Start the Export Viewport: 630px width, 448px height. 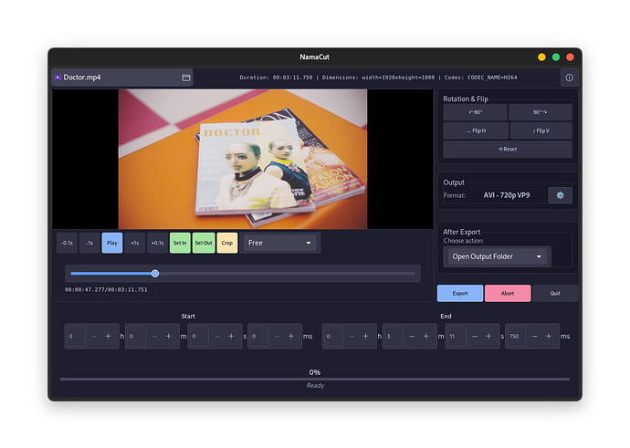(x=460, y=293)
